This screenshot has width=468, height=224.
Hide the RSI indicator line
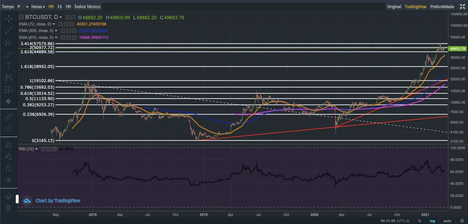[x=43, y=149]
